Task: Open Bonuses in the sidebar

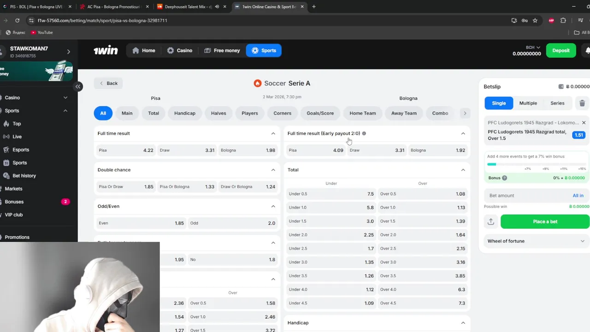Action: point(14,202)
